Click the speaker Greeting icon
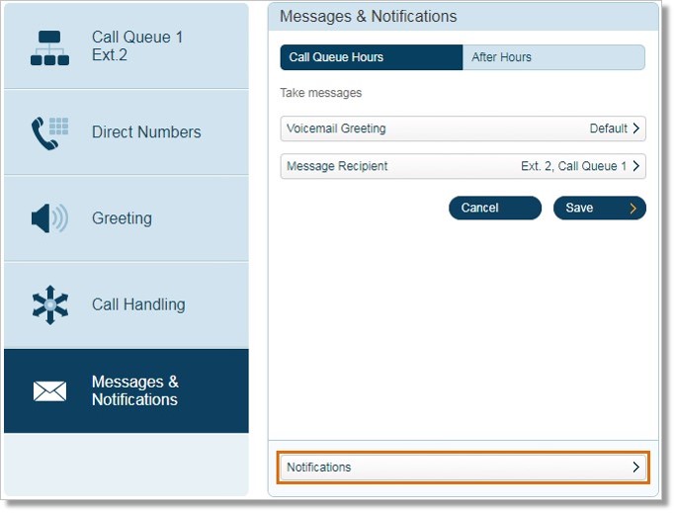 [50, 218]
